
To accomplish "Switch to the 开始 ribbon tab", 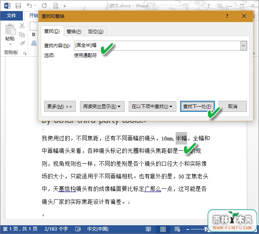I will (34, 16).
